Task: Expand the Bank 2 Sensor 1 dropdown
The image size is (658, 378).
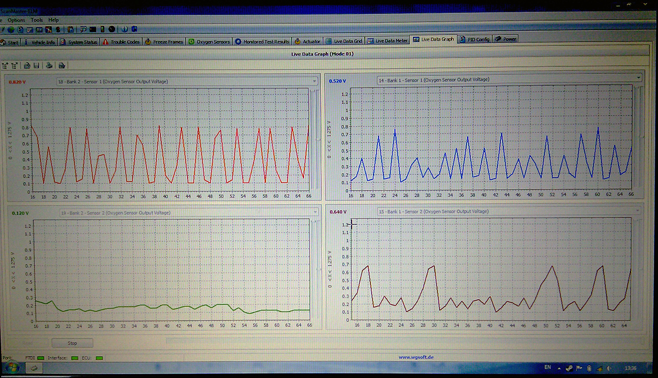Action: click(314, 81)
